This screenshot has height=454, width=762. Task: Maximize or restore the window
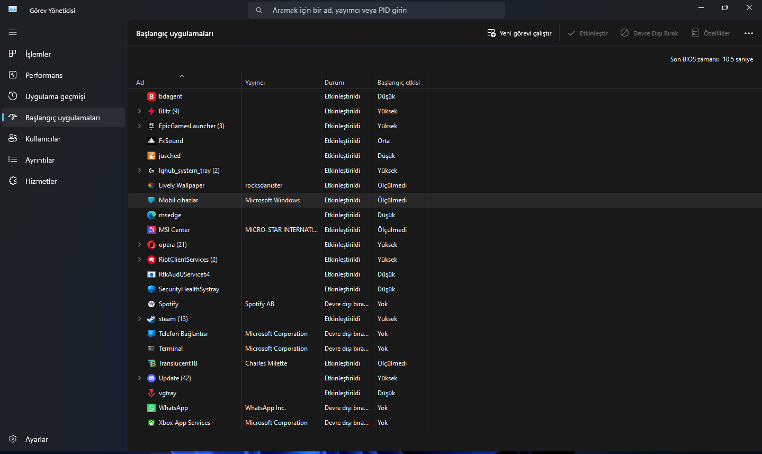coord(724,7)
